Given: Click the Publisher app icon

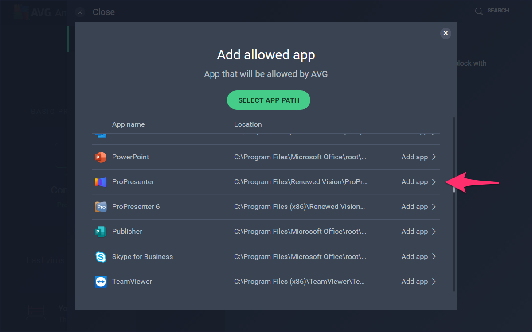Looking at the screenshot, I should (x=101, y=232).
